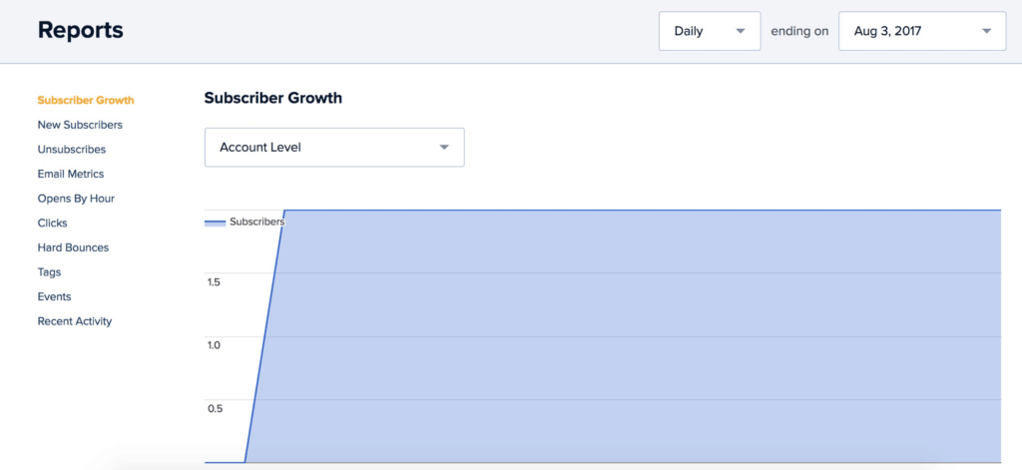Click the Account Level dropdown arrow
1022x470 pixels.
444,148
